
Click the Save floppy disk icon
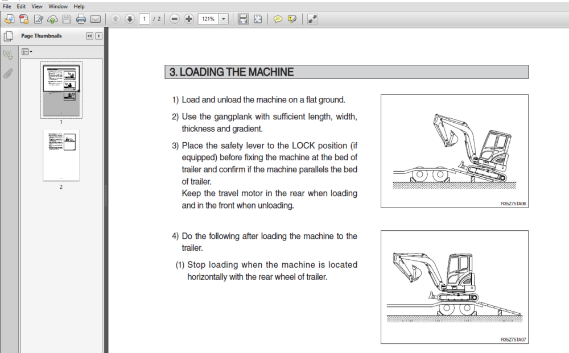coord(67,19)
